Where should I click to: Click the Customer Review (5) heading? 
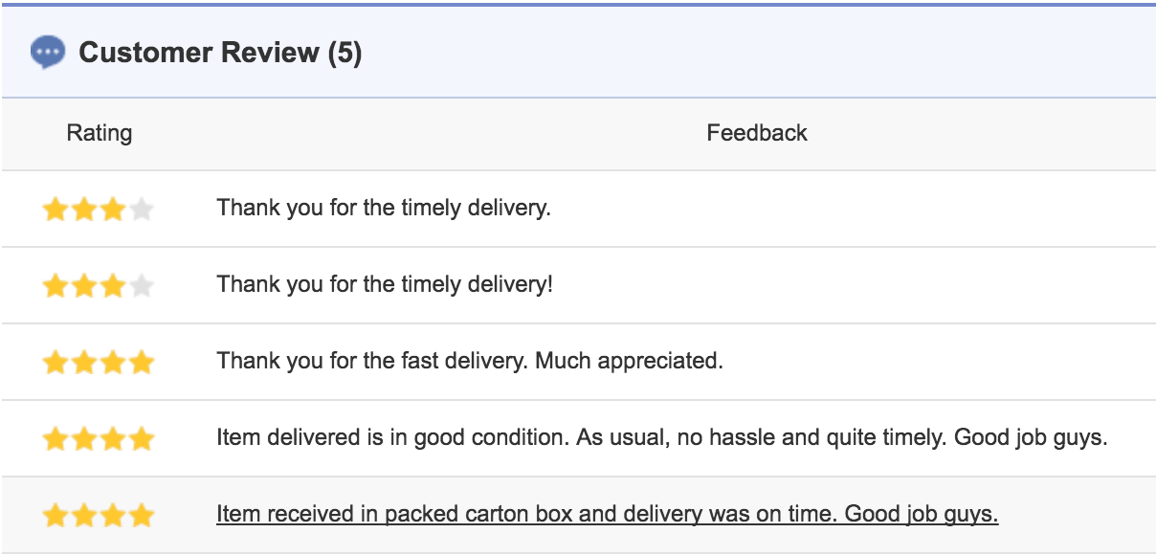pos(220,53)
